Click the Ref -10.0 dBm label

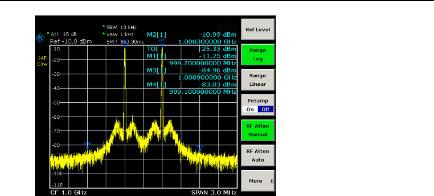point(71,42)
